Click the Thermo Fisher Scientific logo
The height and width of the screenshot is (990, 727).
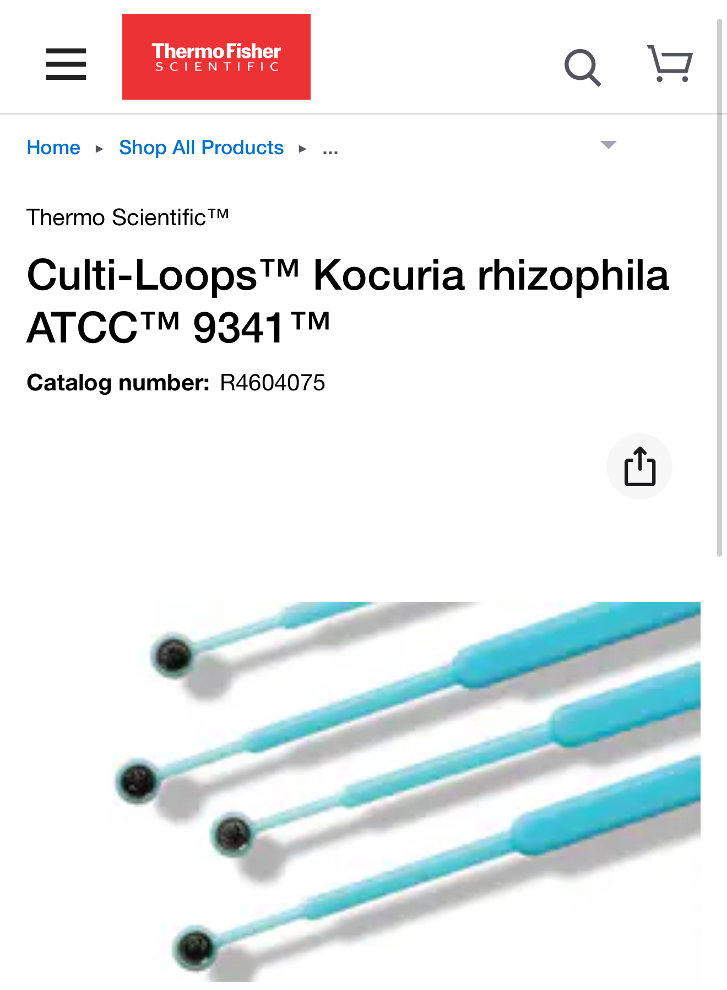click(216, 57)
